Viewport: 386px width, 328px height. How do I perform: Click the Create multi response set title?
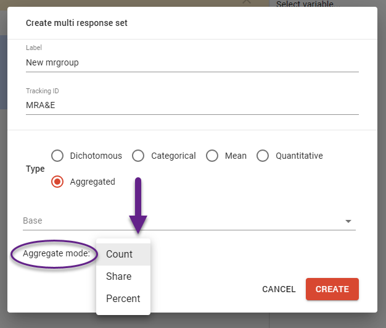(x=76, y=23)
